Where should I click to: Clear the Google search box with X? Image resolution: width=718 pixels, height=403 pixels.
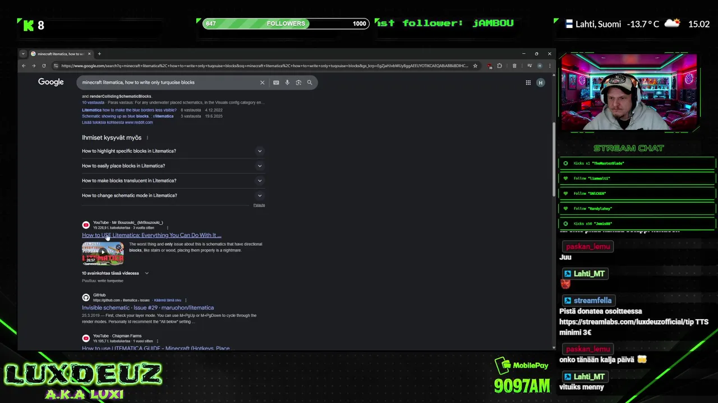pos(262,82)
